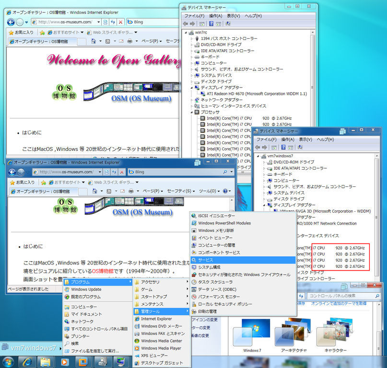Open 表示(V) menu in vm7windows7 Device Manager
Viewport: 387px width, 368px height.
coord(305,139)
